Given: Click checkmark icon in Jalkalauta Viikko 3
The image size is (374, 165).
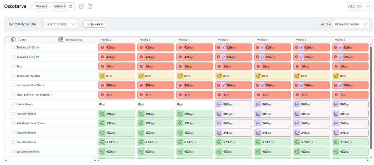Looking at the screenshot, I should [142, 123].
